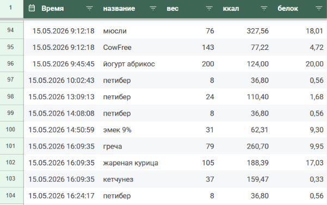Click the time cell 15.05.2026 14:50:59
Screen dimensions: 327x205
(x=61, y=130)
